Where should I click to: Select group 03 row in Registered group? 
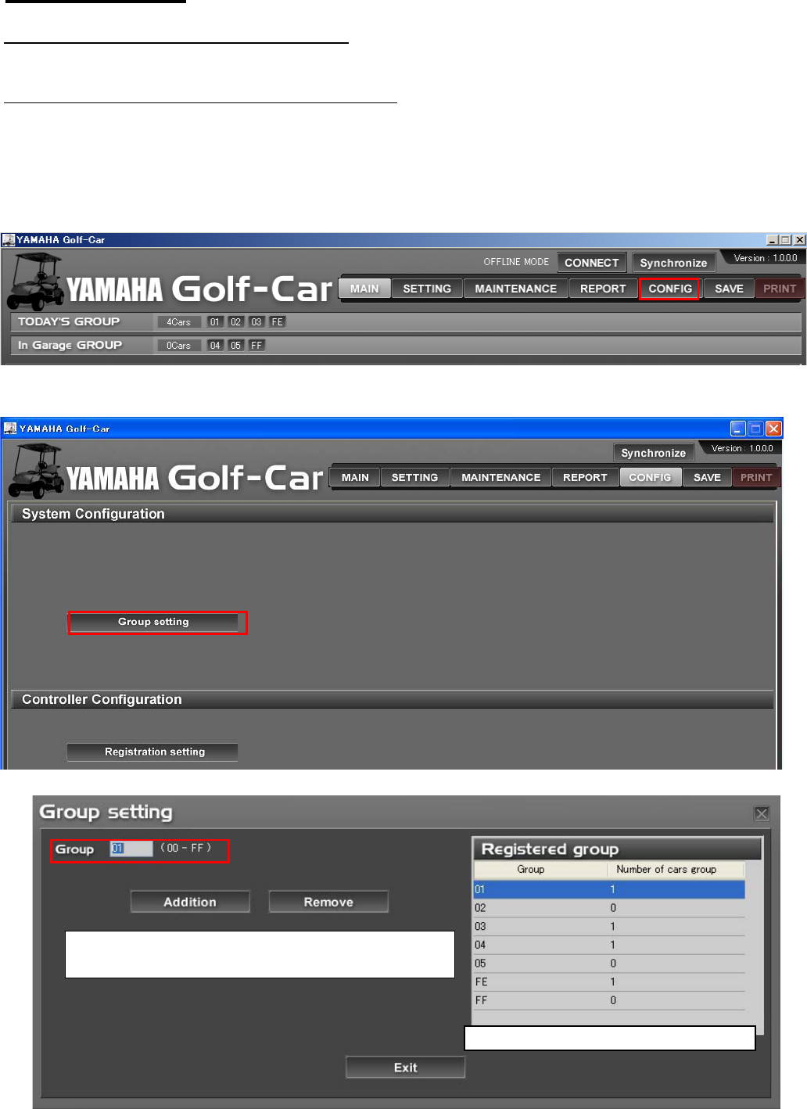point(609,926)
